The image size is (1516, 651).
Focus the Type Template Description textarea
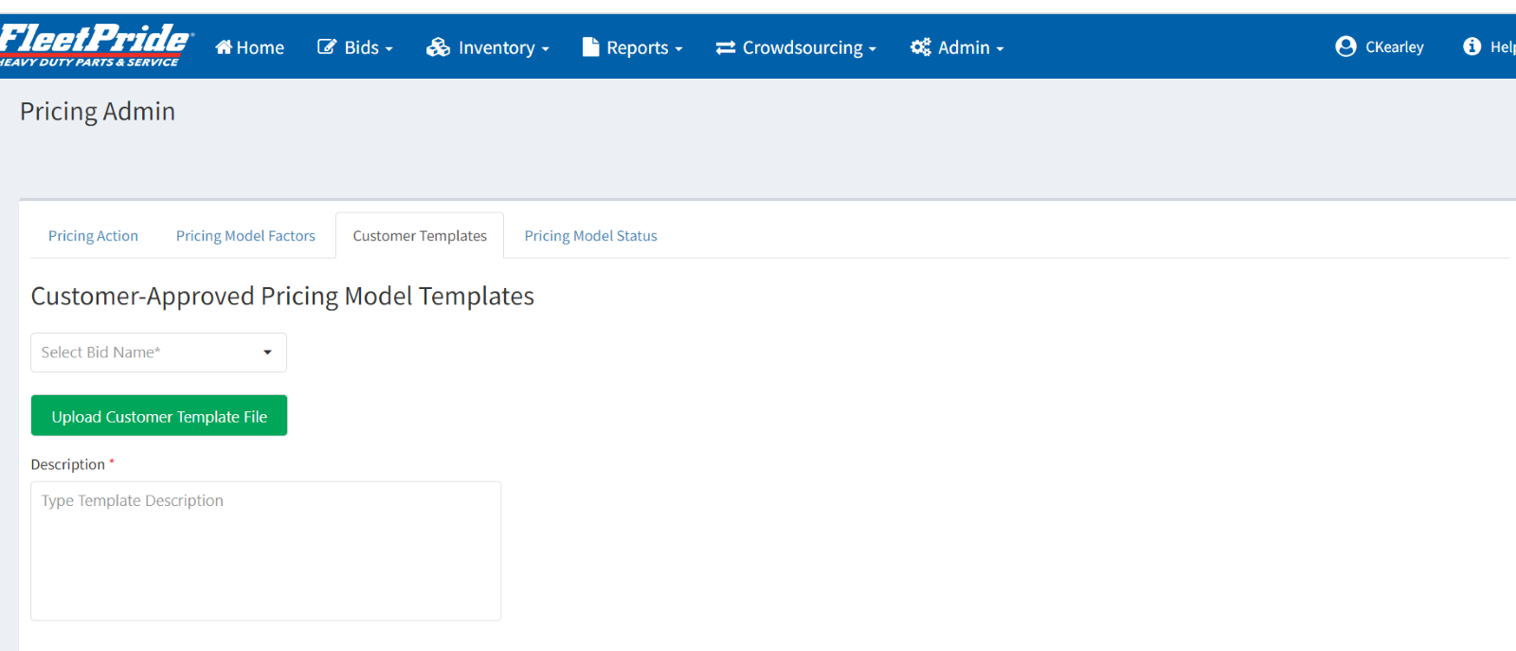pyautogui.click(x=266, y=552)
